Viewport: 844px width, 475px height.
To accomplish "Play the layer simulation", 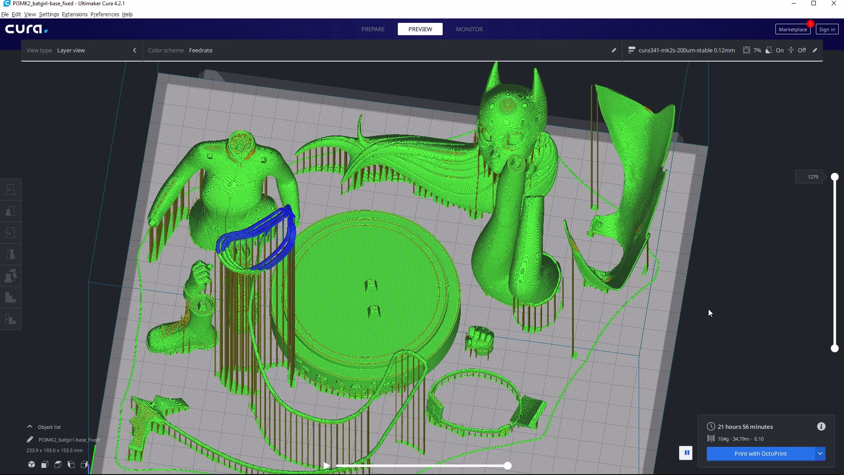I will coord(327,466).
